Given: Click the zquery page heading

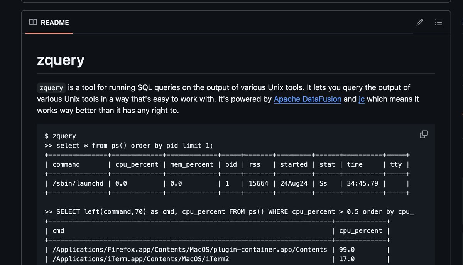Looking at the screenshot, I should coord(61,60).
